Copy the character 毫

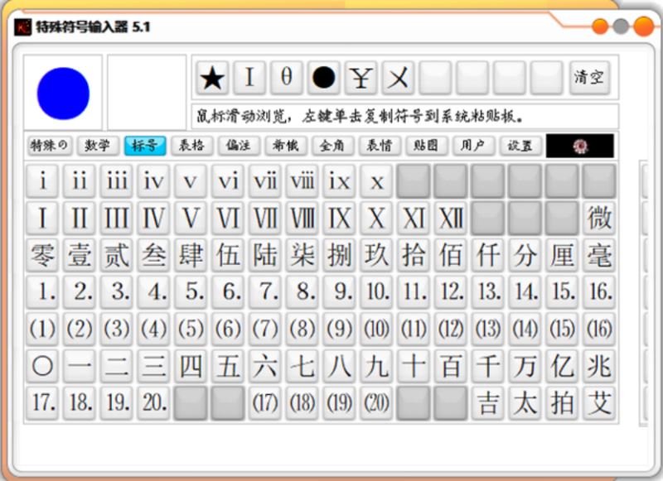[x=599, y=255]
